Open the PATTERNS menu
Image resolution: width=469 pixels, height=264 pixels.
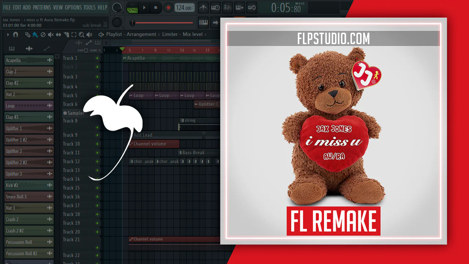click(42, 7)
